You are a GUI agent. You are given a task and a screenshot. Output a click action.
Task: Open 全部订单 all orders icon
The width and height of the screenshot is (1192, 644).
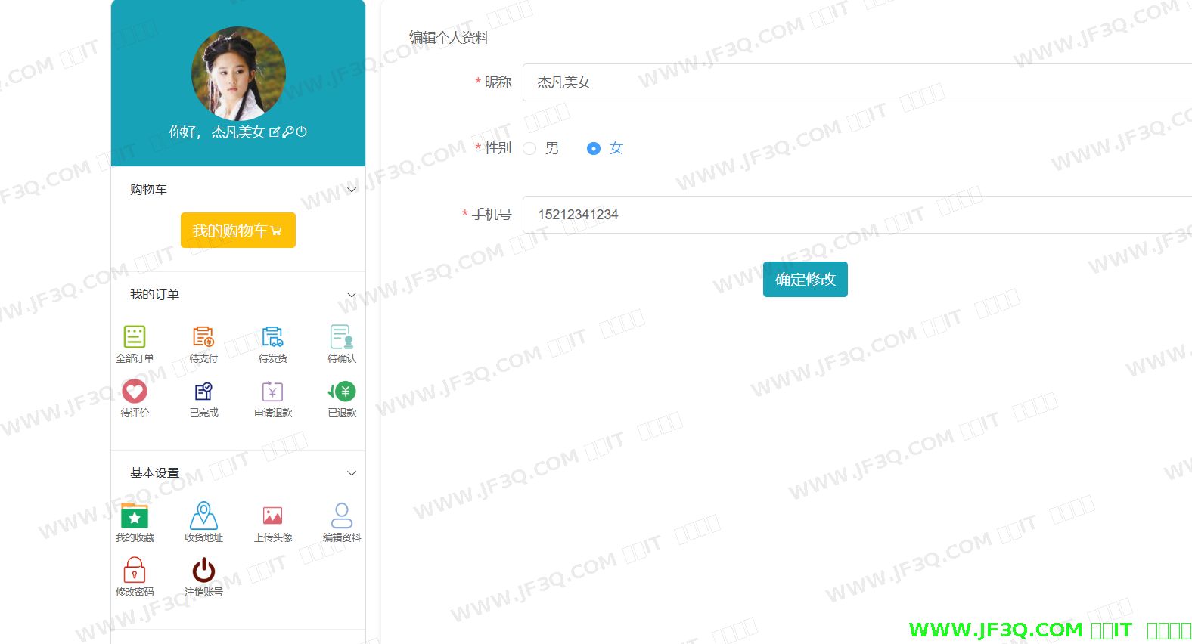pos(135,337)
